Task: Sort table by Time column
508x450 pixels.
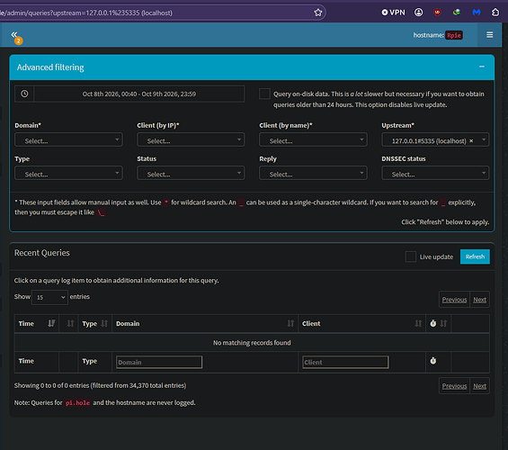Action: (37, 324)
